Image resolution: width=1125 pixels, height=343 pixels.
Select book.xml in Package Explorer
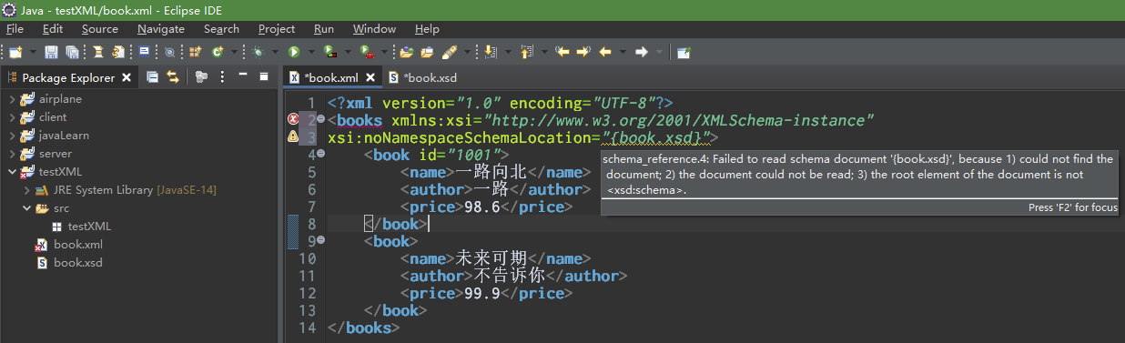tap(69, 245)
